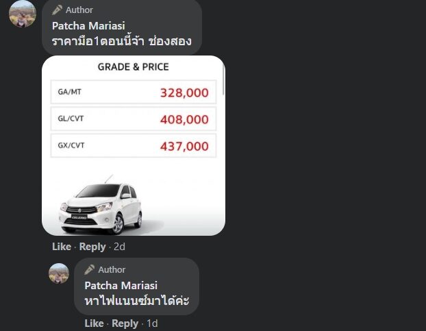Click the GA/MT 328,000 price row
Image resolution: width=426 pixels, height=331 pixels.
point(134,92)
